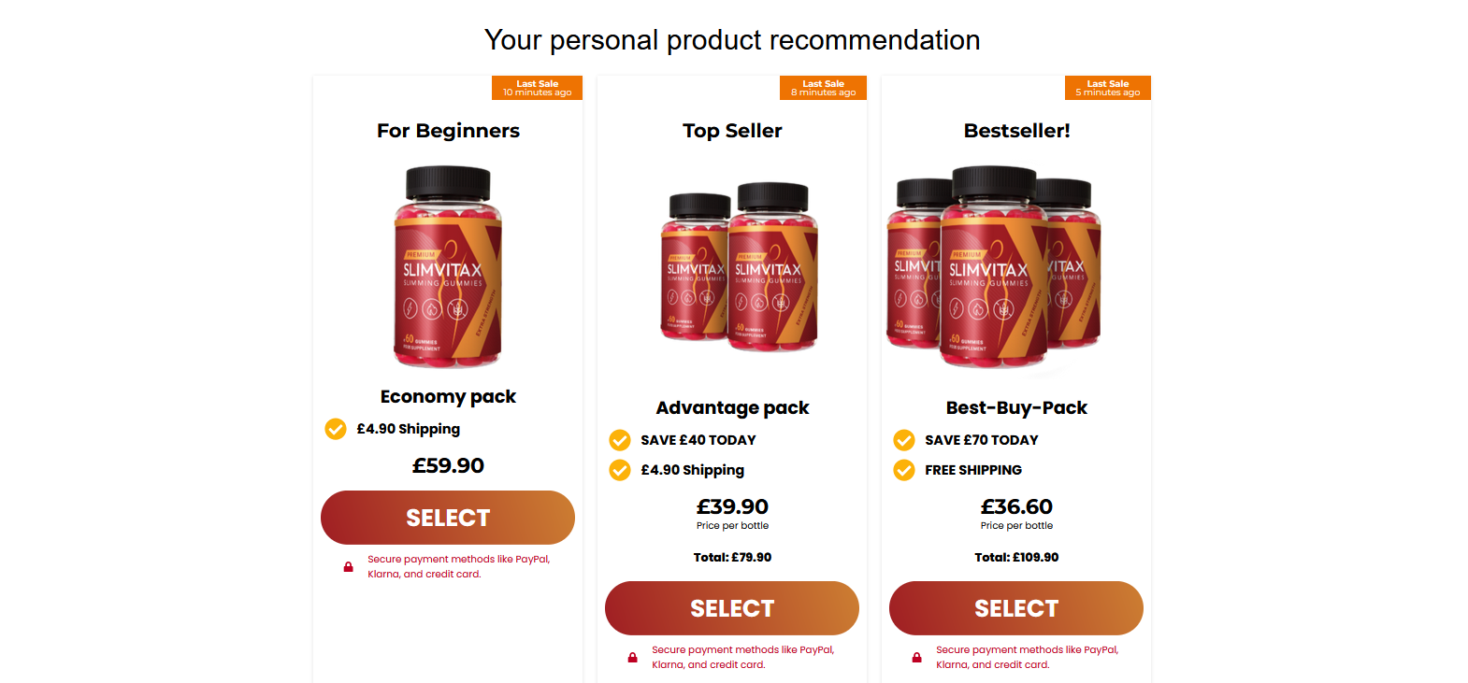Select the Economy pack for £59.90
Image resolution: width=1468 pixels, height=683 pixels.
point(448,518)
